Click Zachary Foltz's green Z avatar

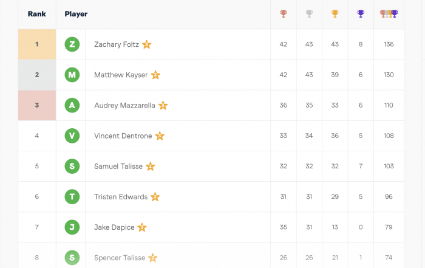72,44
